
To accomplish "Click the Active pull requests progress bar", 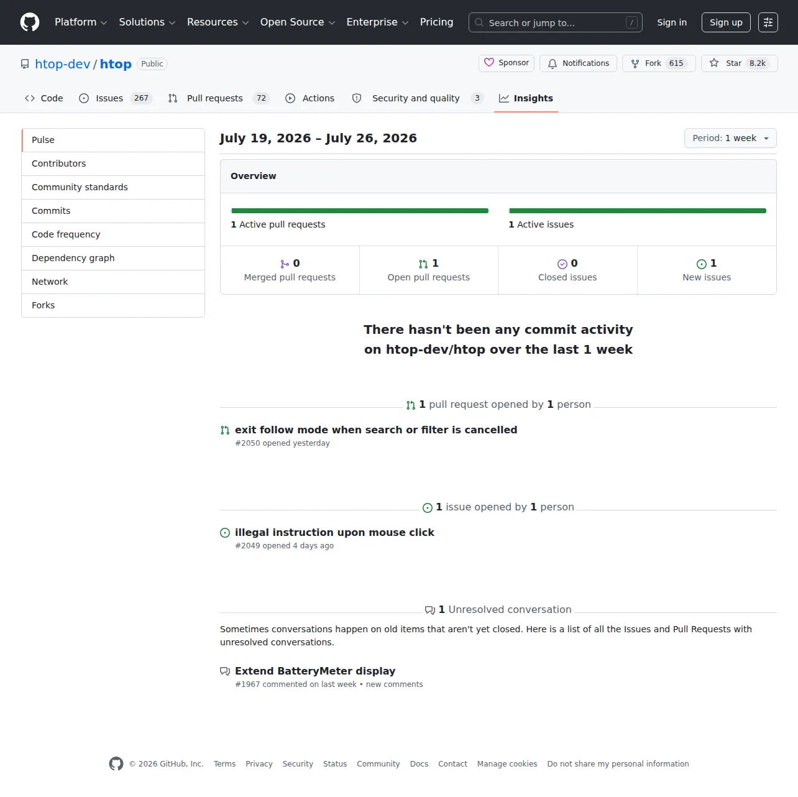I will tap(360, 211).
